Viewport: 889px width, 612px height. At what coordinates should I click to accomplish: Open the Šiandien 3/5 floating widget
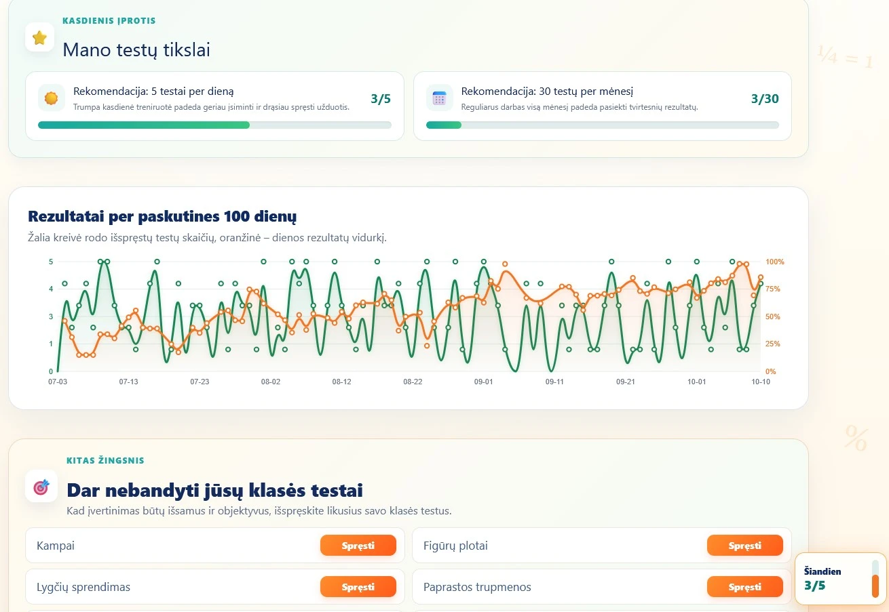coord(840,578)
